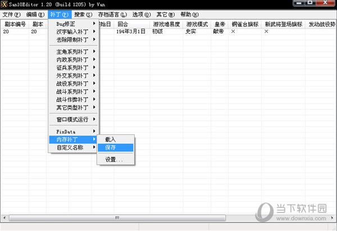Click the scrollbar right arrow

pos(333,218)
